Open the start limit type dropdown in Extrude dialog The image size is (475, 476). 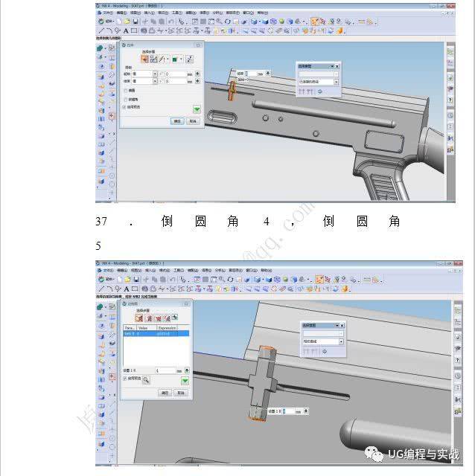(x=155, y=74)
